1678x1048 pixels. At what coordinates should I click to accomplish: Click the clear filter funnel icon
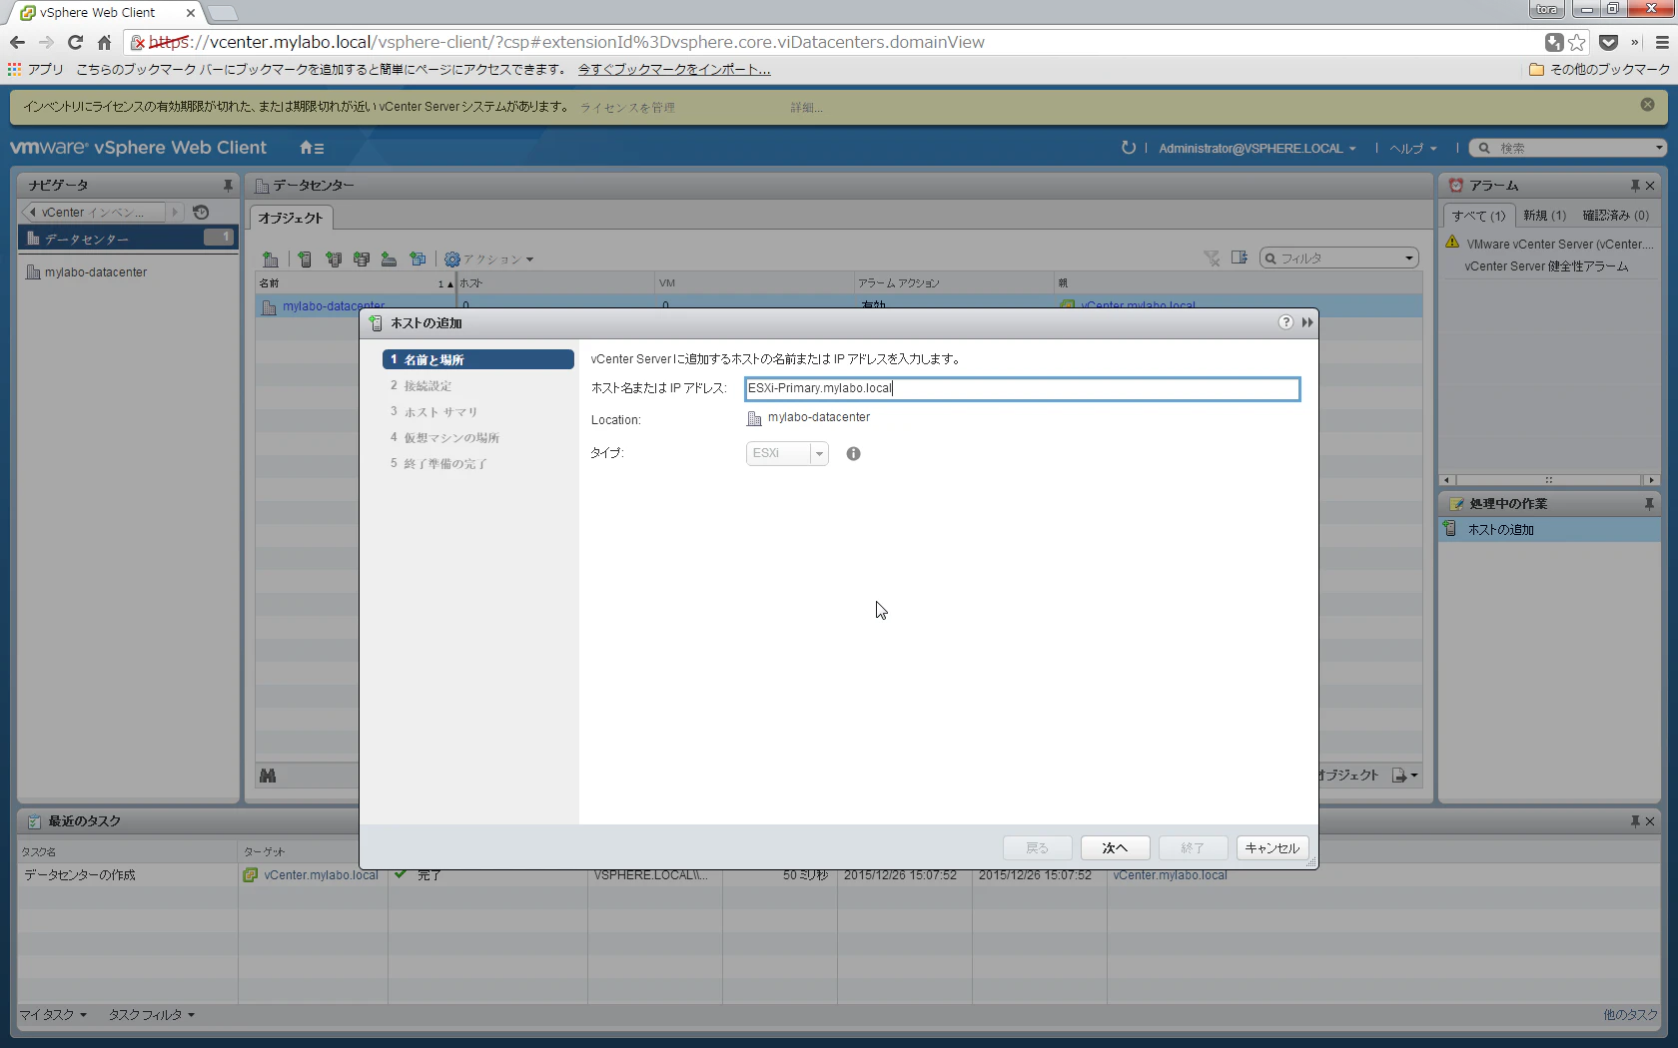pyautogui.click(x=1212, y=259)
